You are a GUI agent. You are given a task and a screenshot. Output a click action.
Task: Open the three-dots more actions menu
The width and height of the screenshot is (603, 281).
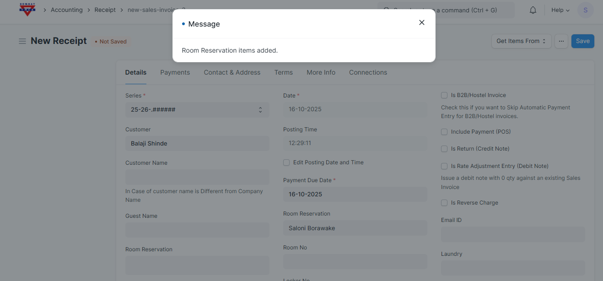point(561,41)
